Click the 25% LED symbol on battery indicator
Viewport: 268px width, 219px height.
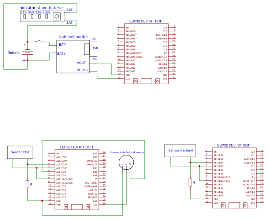pyautogui.click(x=25, y=16)
